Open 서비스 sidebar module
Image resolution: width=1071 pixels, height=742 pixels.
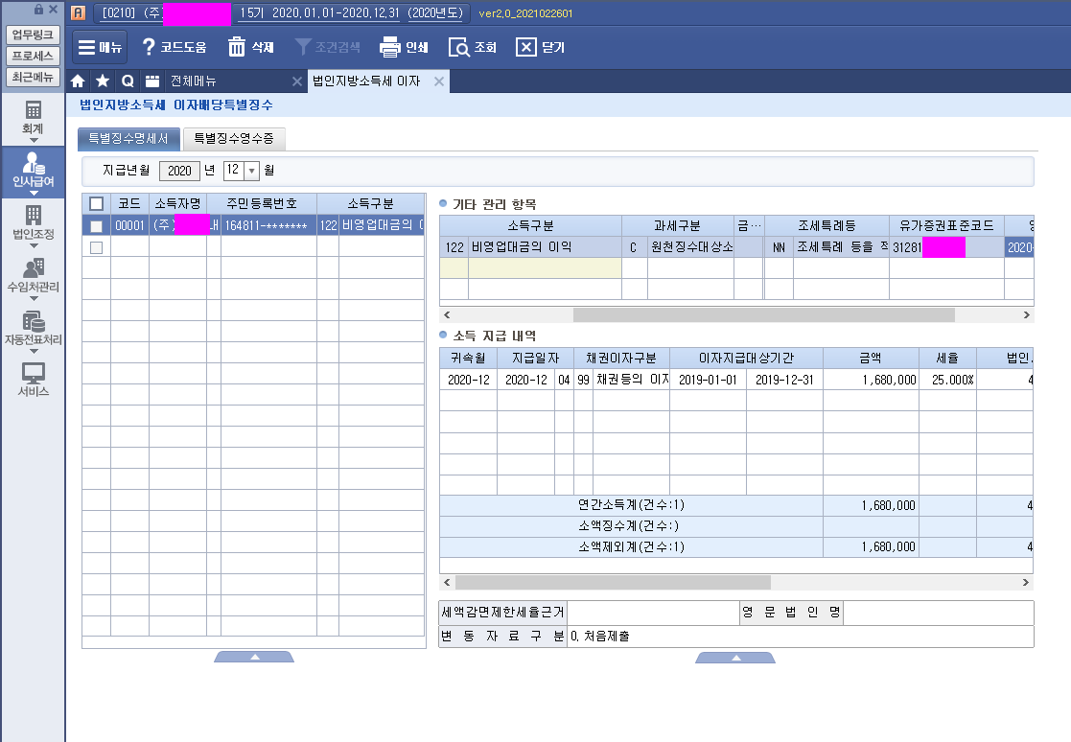click(33, 380)
